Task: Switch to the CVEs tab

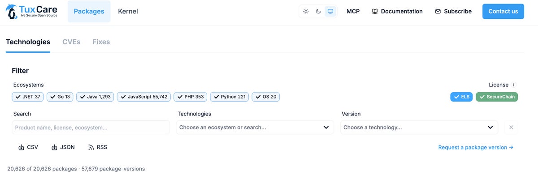Action: [71, 42]
